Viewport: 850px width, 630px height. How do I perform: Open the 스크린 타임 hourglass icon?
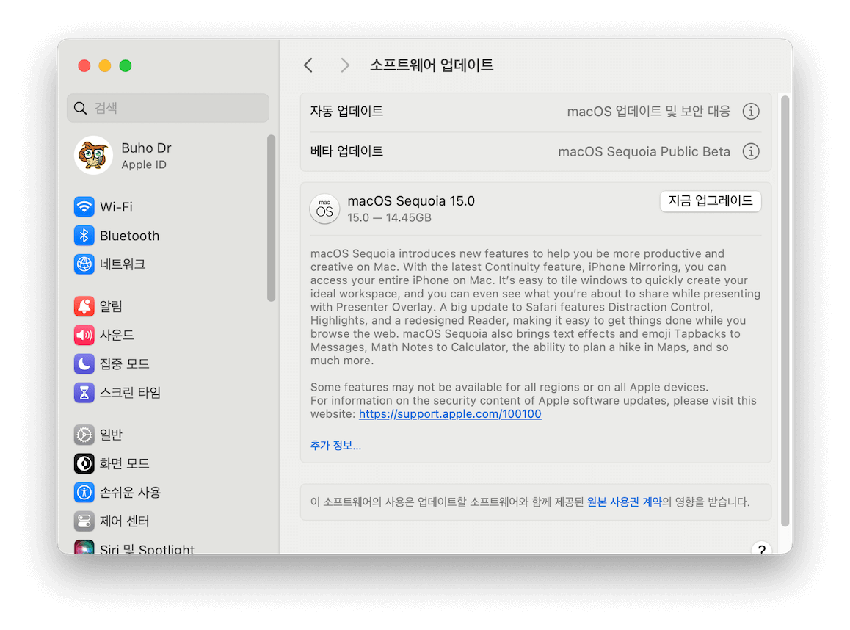click(x=84, y=393)
